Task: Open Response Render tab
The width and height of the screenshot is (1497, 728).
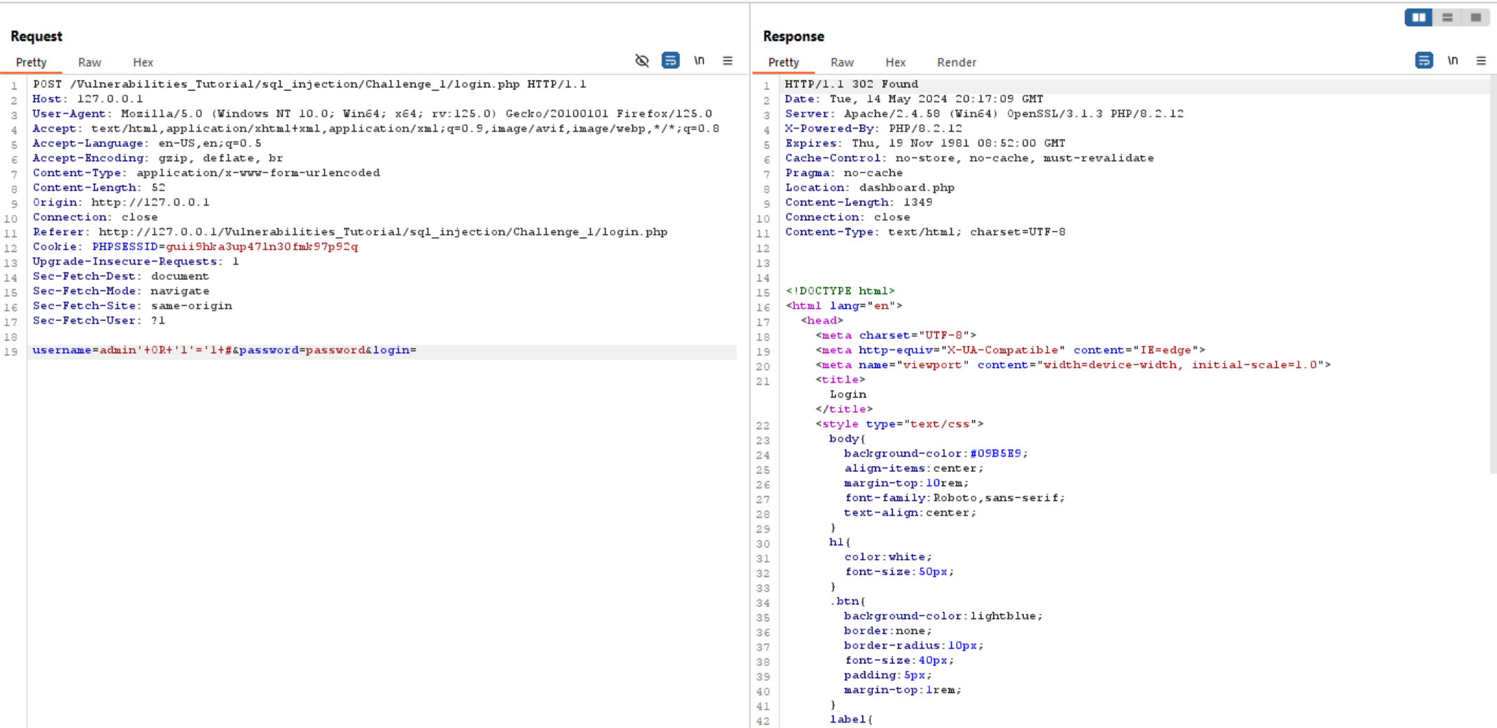Action: (x=956, y=63)
